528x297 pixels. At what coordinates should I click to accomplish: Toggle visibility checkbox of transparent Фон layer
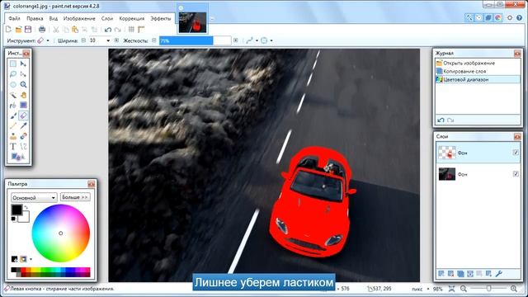click(x=516, y=153)
